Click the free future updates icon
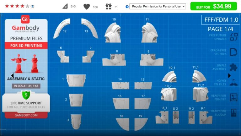The image size is (241, 136). 234,37
